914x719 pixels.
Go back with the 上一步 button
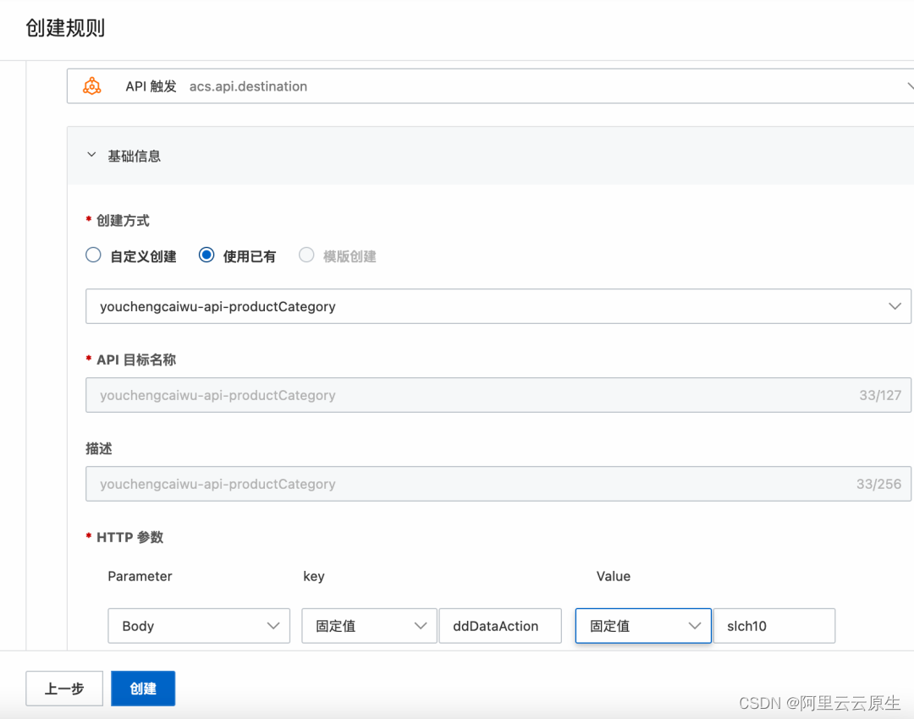pyautogui.click(x=64, y=689)
